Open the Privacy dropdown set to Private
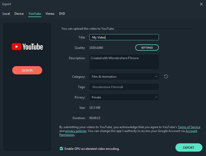 (x=124, y=97)
